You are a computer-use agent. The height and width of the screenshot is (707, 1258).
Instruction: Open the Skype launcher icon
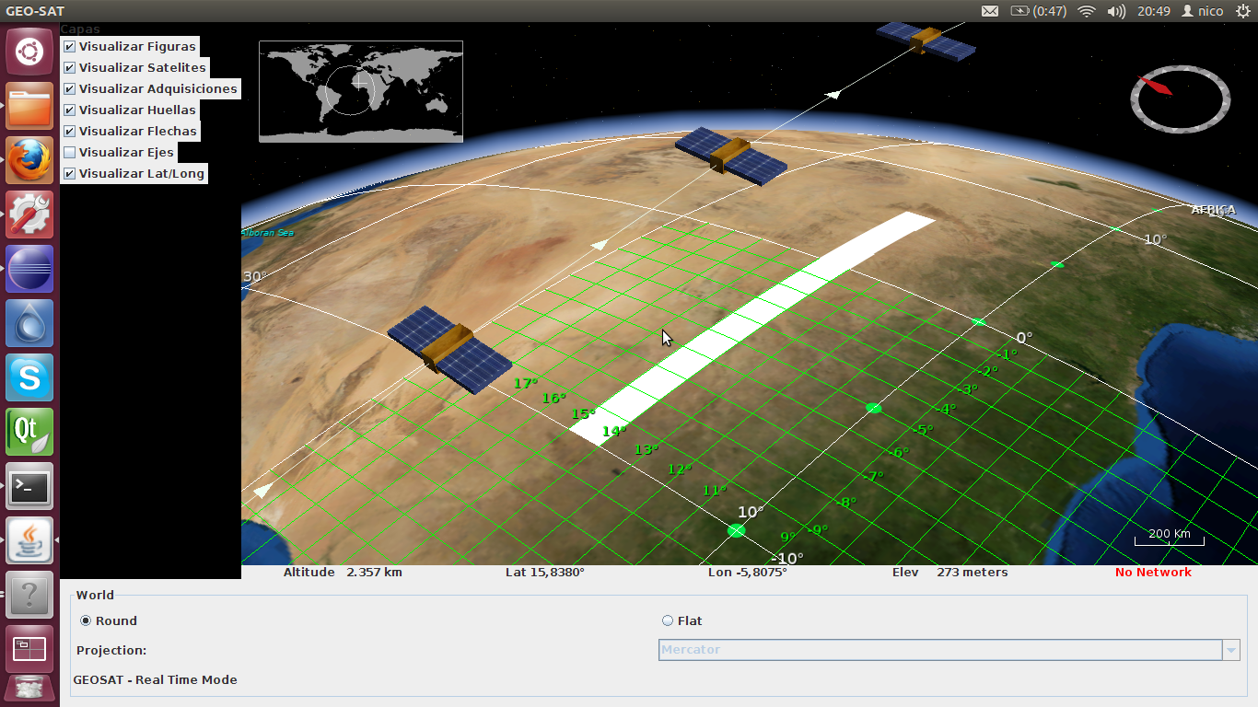[29, 377]
